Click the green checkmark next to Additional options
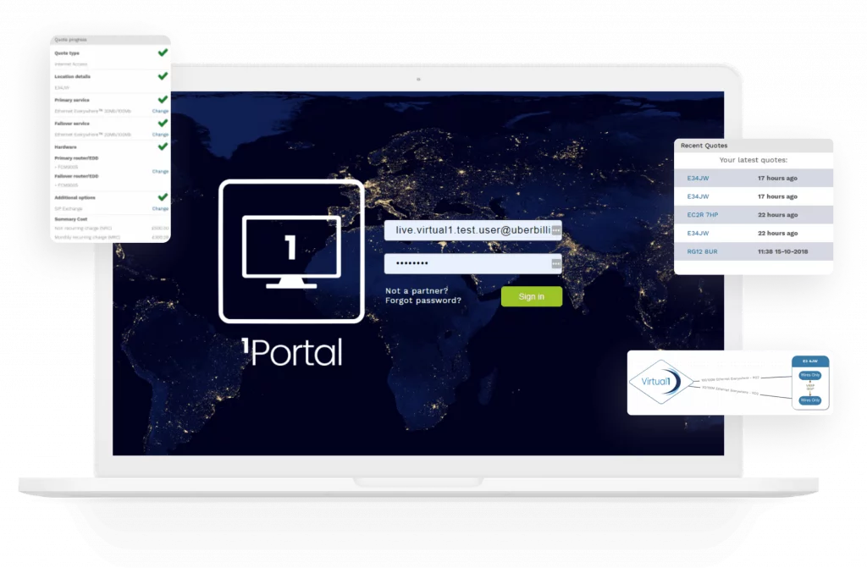 coord(163,197)
